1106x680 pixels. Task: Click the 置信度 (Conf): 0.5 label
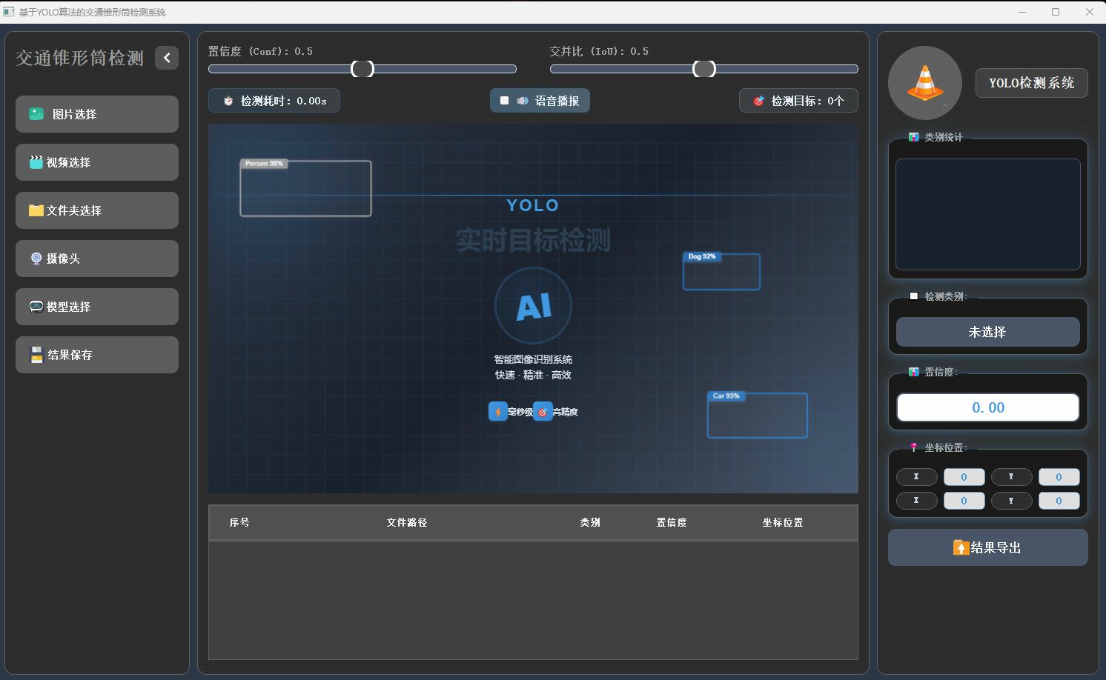pyautogui.click(x=260, y=51)
